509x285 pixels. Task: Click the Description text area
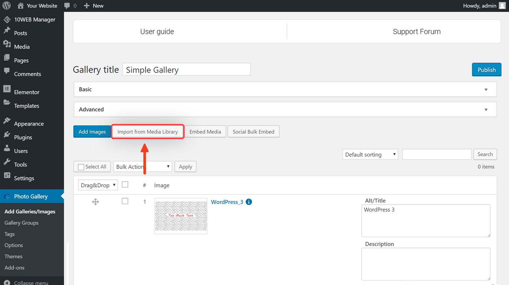[426, 264]
